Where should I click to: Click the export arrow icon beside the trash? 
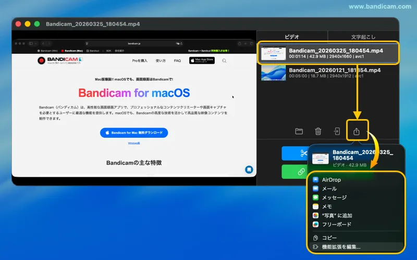tap(337, 131)
